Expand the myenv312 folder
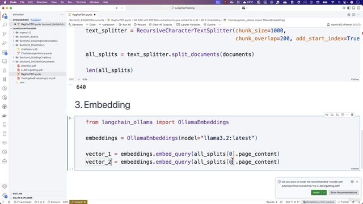The width and height of the screenshot is (363, 204). [14, 33]
